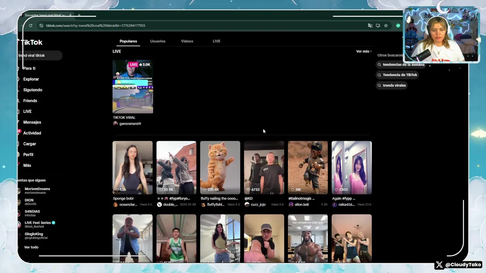Open Actividad with the notification badge
This screenshot has height=273, width=486.
coord(32,133)
